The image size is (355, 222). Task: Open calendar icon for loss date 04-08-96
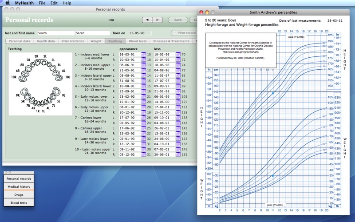pos(178,70)
